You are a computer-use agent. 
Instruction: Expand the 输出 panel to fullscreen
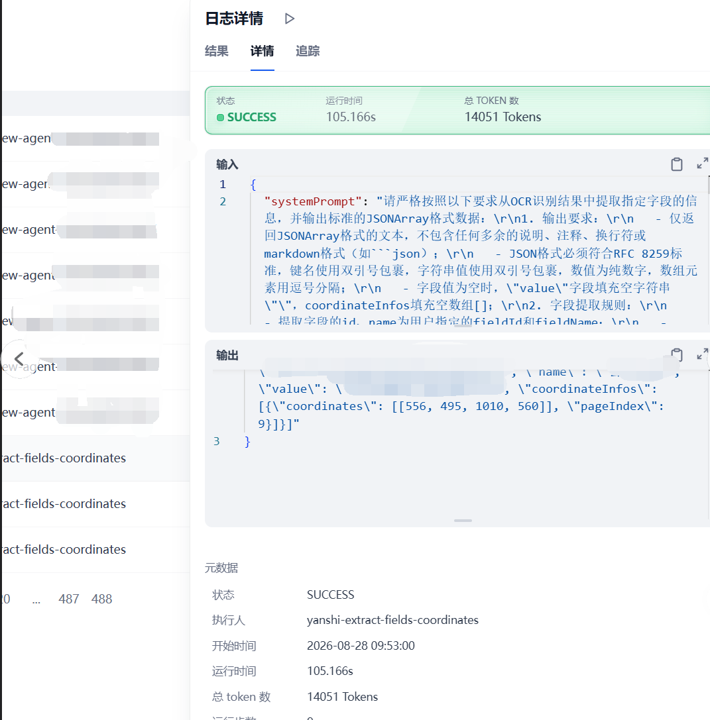pyautogui.click(x=702, y=354)
